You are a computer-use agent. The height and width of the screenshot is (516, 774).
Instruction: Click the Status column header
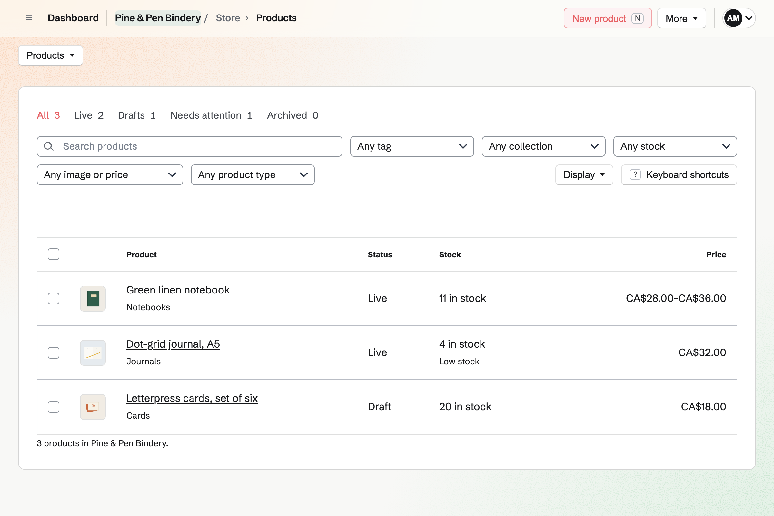(380, 254)
